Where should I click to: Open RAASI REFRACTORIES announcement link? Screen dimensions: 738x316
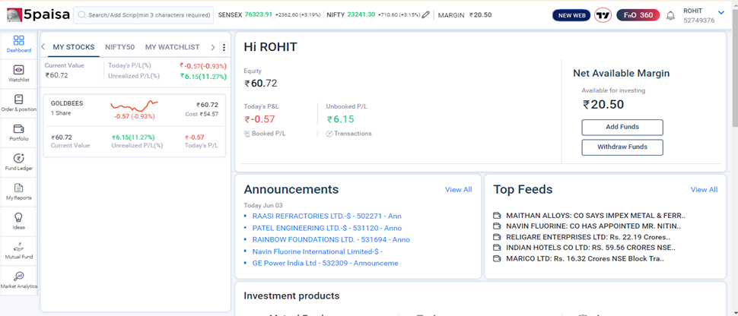coord(326,216)
